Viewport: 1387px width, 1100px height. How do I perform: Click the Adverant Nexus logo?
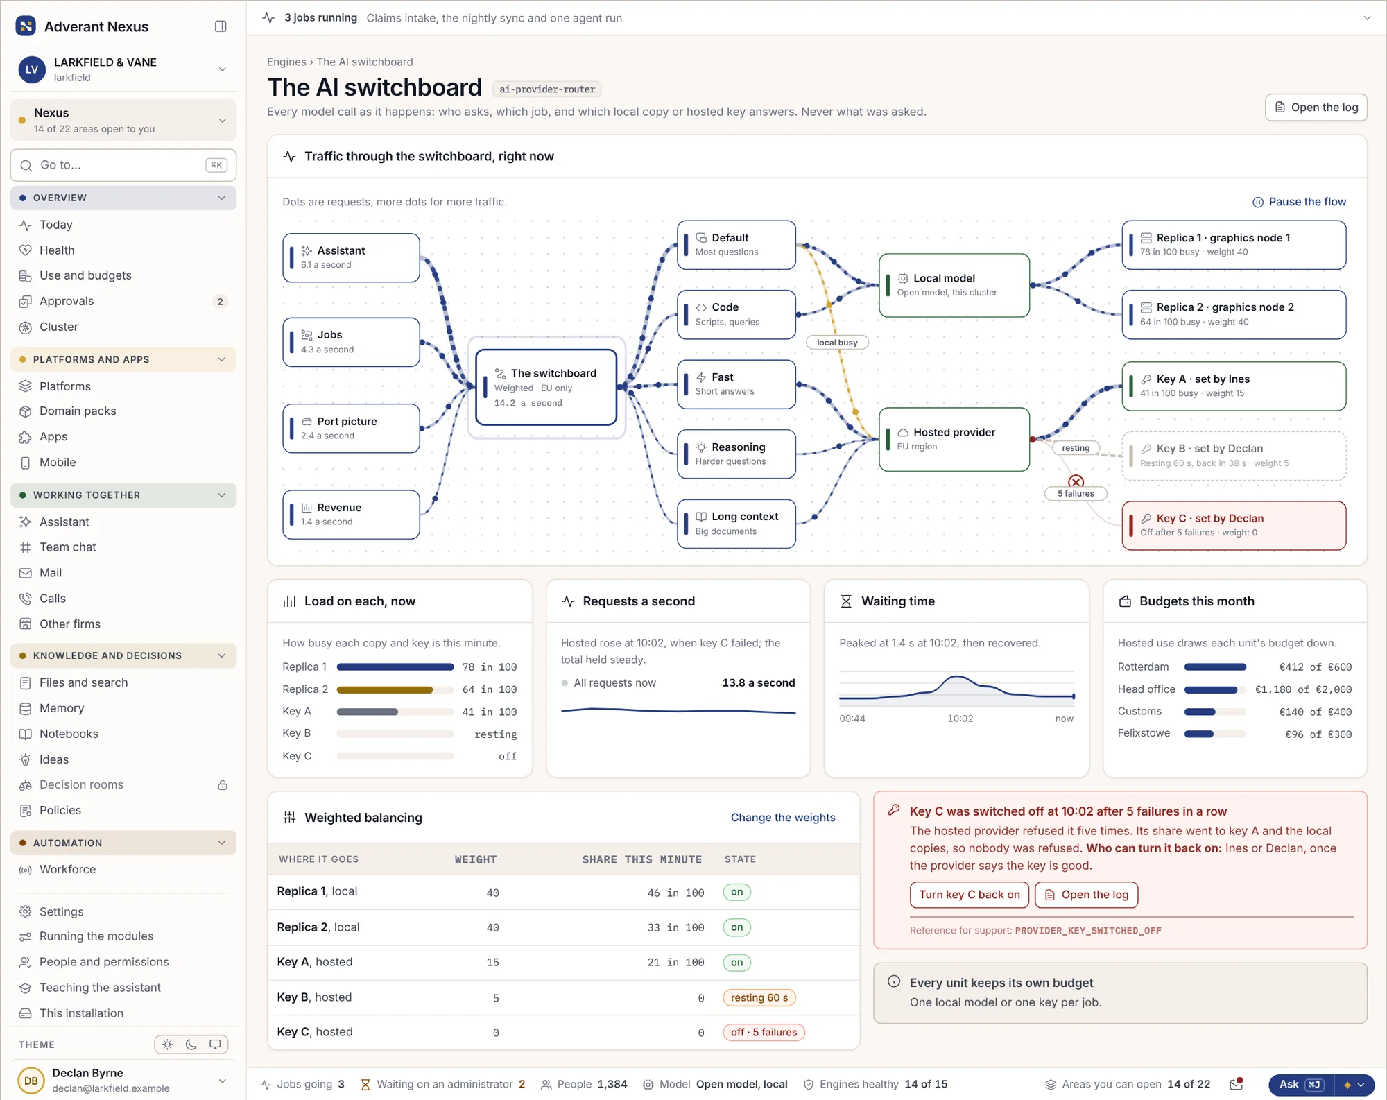[x=26, y=26]
